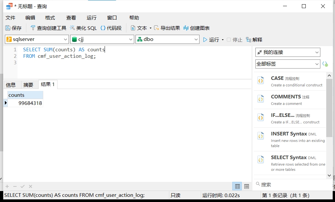Click the counts column header
The image size is (335, 202).
[x=25, y=95]
